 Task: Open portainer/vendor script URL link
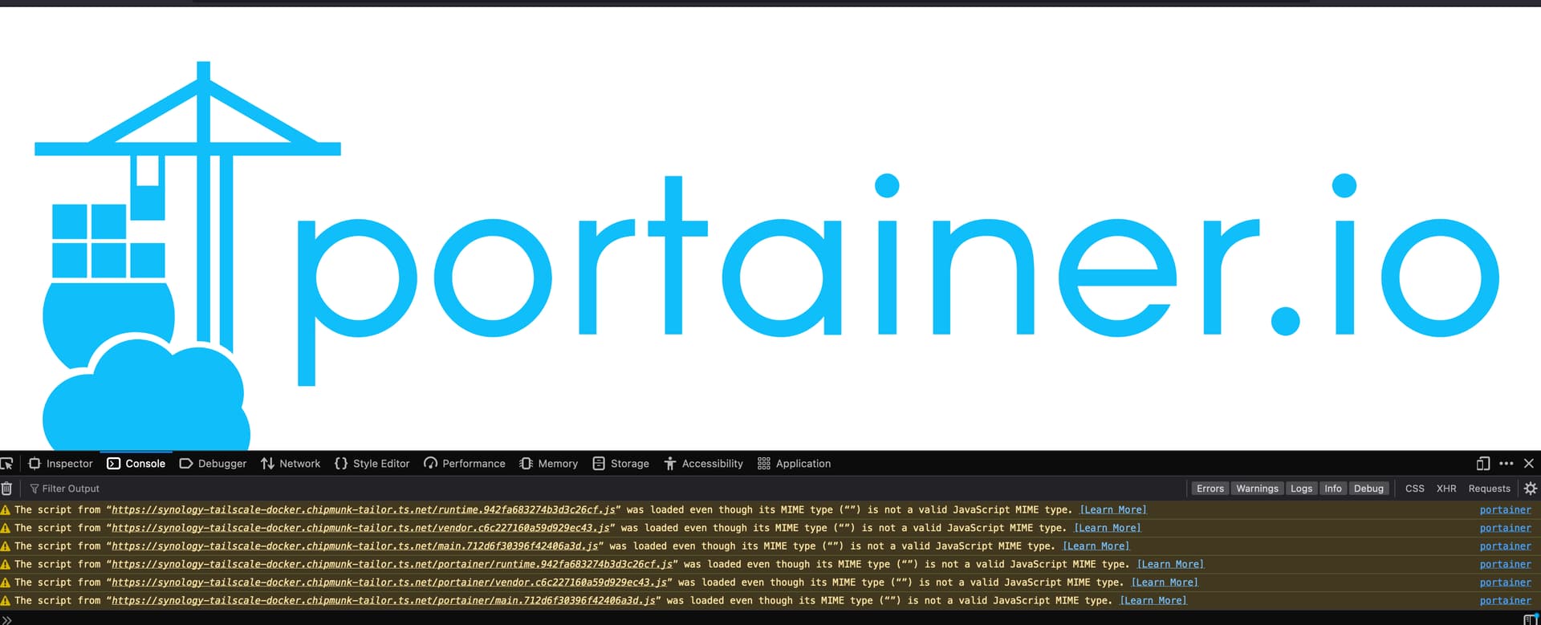389,582
